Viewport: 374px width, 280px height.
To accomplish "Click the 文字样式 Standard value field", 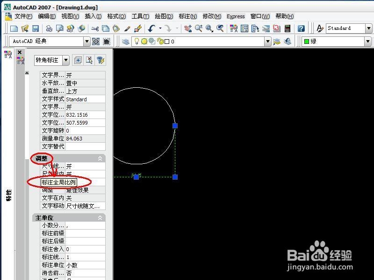I will [85, 99].
